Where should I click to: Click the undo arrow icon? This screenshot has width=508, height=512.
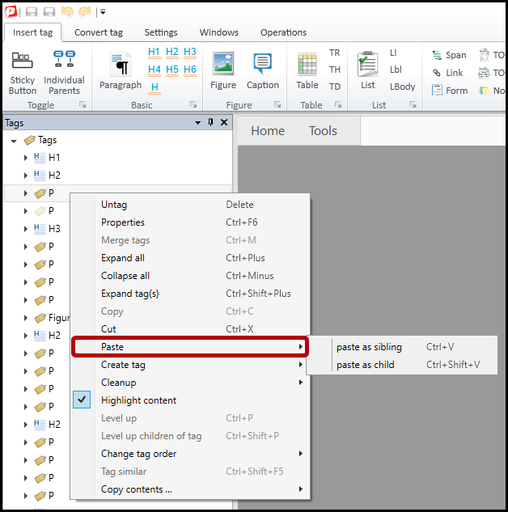pos(67,12)
